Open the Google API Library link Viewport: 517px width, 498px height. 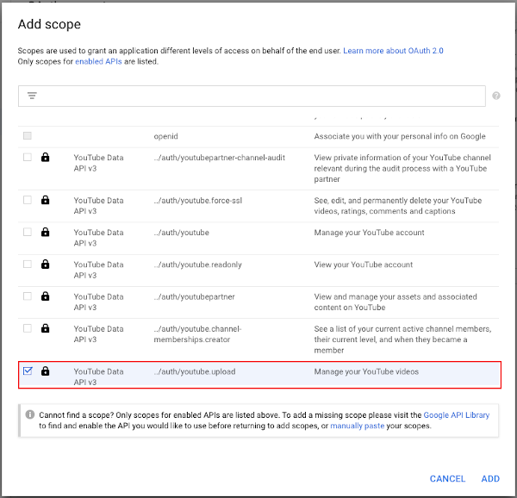tap(457, 415)
